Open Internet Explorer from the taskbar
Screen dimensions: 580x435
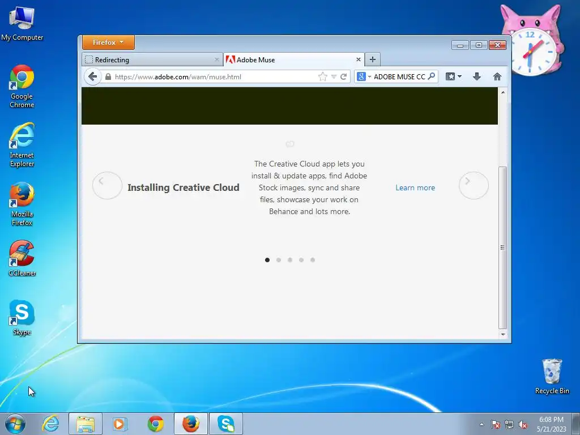pos(50,424)
